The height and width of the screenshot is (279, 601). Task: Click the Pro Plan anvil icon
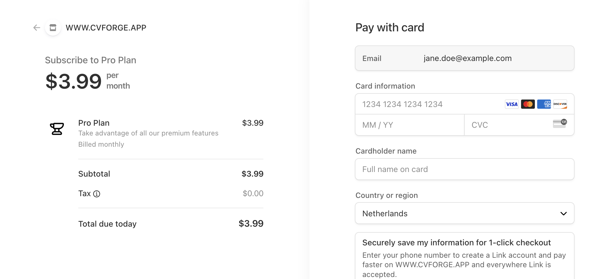[57, 129]
